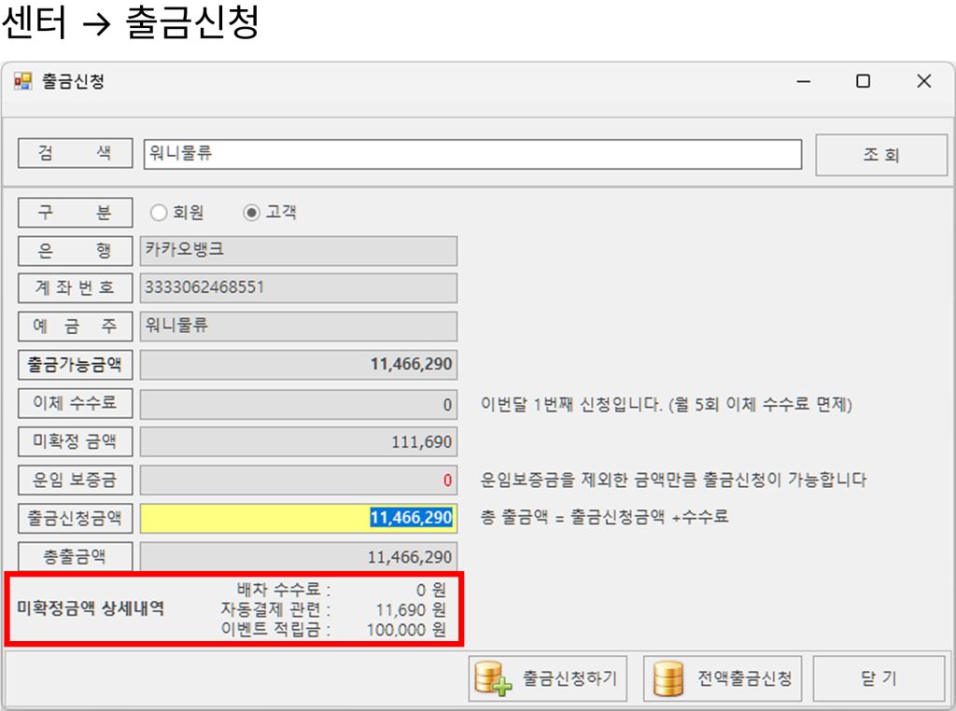Select the 회원 radio button

[159, 213]
